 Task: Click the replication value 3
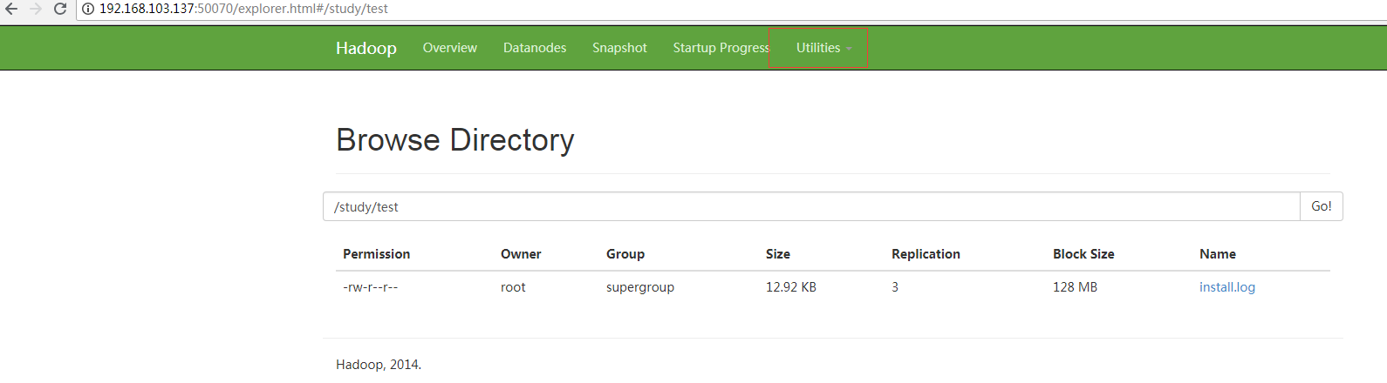tap(895, 287)
